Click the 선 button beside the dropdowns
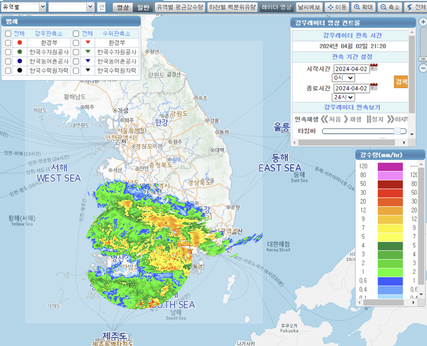427x346 pixels. (x=101, y=7)
